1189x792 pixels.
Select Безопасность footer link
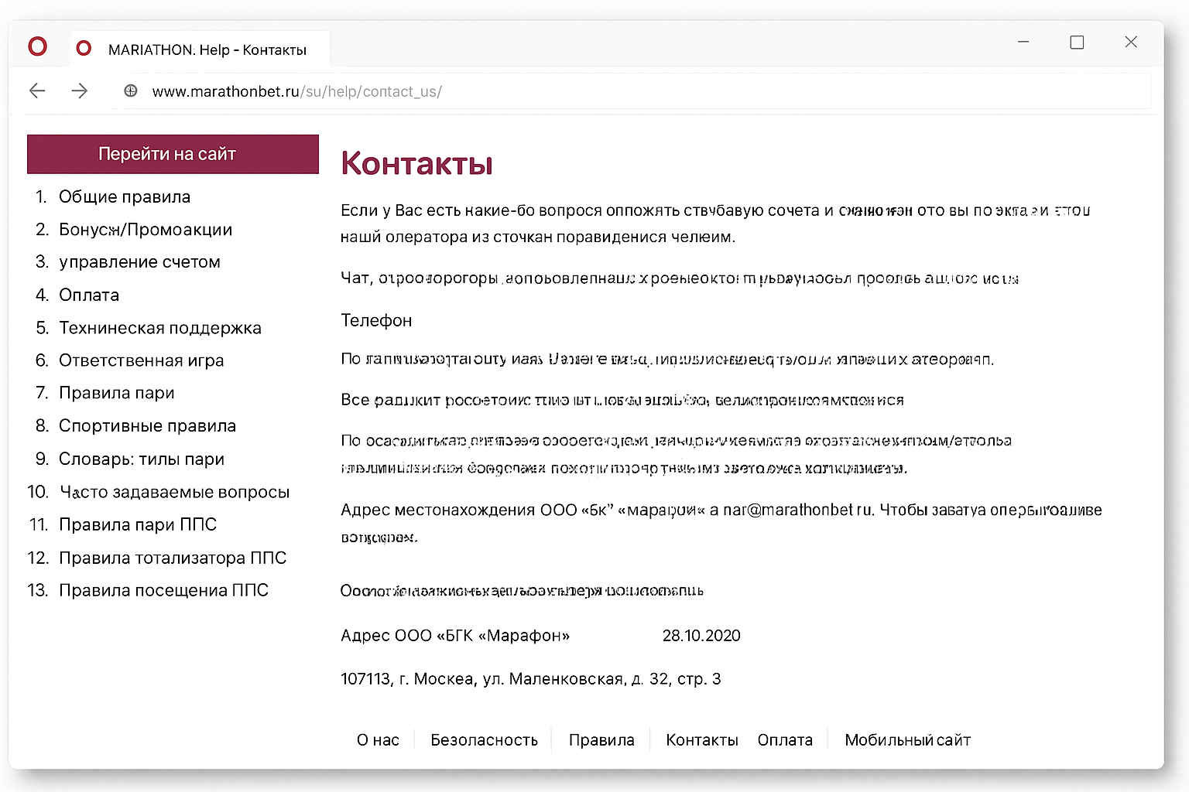pyautogui.click(x=484, y=739)
